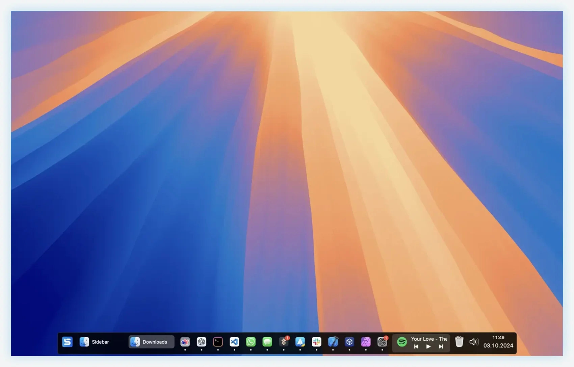
Task: Open Slack from the dock
Action: [x=317, y=342]
